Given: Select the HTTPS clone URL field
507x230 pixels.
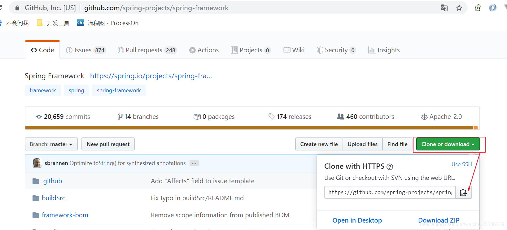Looking at the screenshot, I should [390, 192].
